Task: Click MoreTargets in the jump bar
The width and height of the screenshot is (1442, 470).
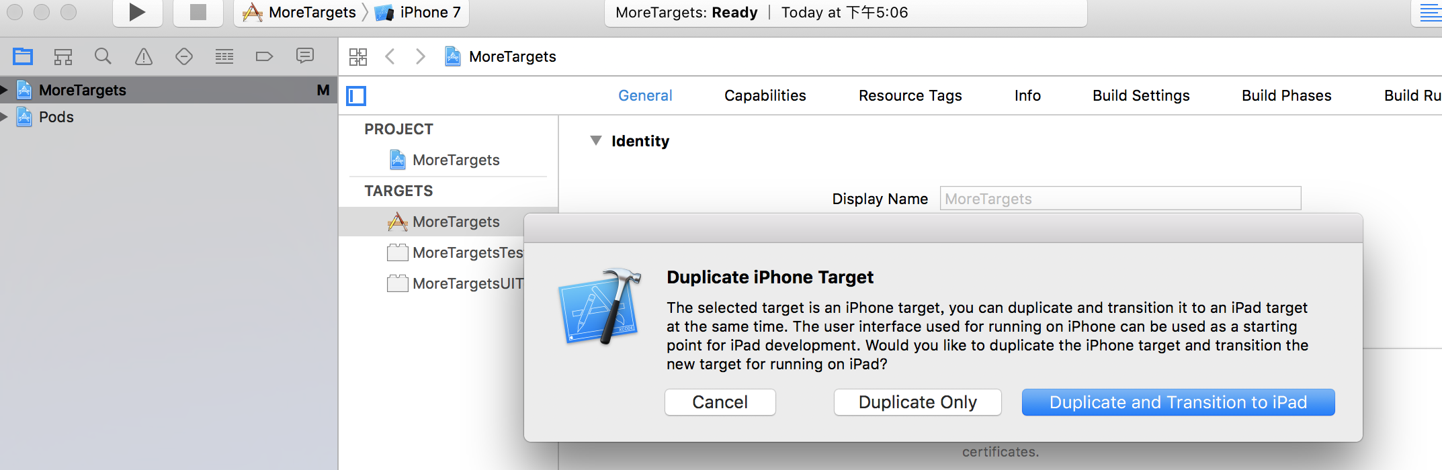Action: (x=501, y=56)
